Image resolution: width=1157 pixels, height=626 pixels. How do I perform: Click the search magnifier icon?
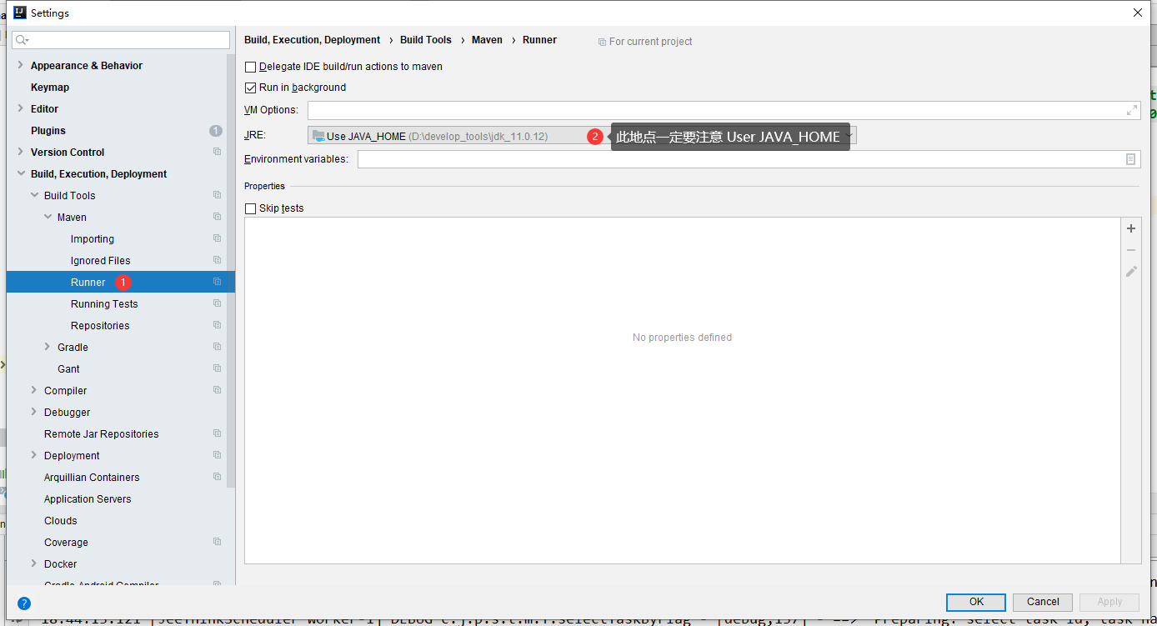pyautogui.click(x=22, y=40)
